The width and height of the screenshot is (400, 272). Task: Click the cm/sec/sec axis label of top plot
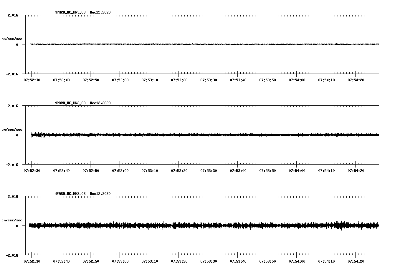[x=12, y=39]
